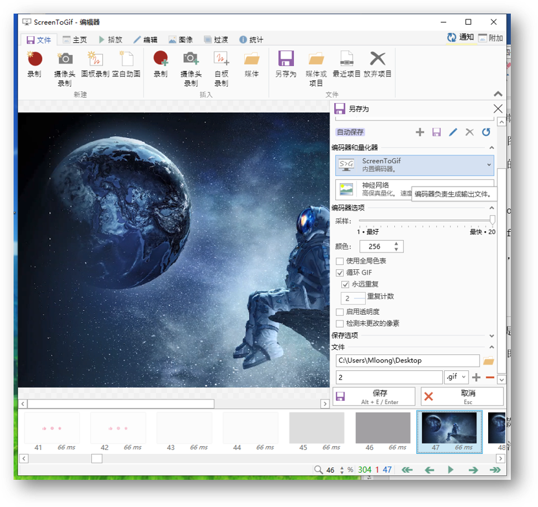
Task: Open media or project (媒体或项目)
Action: [x=316, y=69]
